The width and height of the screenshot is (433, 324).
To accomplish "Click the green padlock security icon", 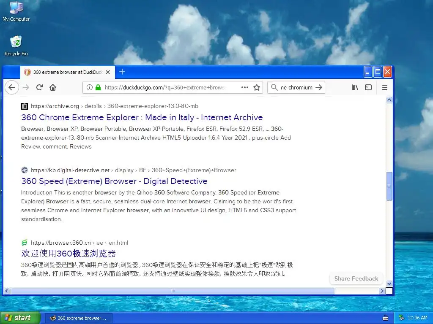I will tap(98, 88).
